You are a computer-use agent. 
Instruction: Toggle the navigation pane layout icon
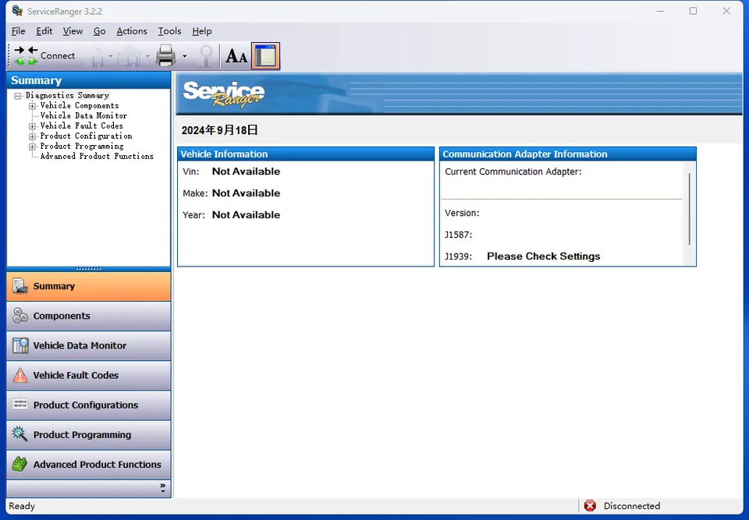coord(265,56)
